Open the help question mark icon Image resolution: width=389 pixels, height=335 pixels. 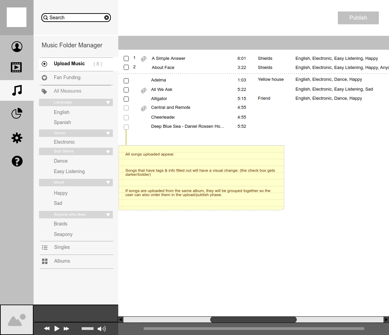[17, 161]
